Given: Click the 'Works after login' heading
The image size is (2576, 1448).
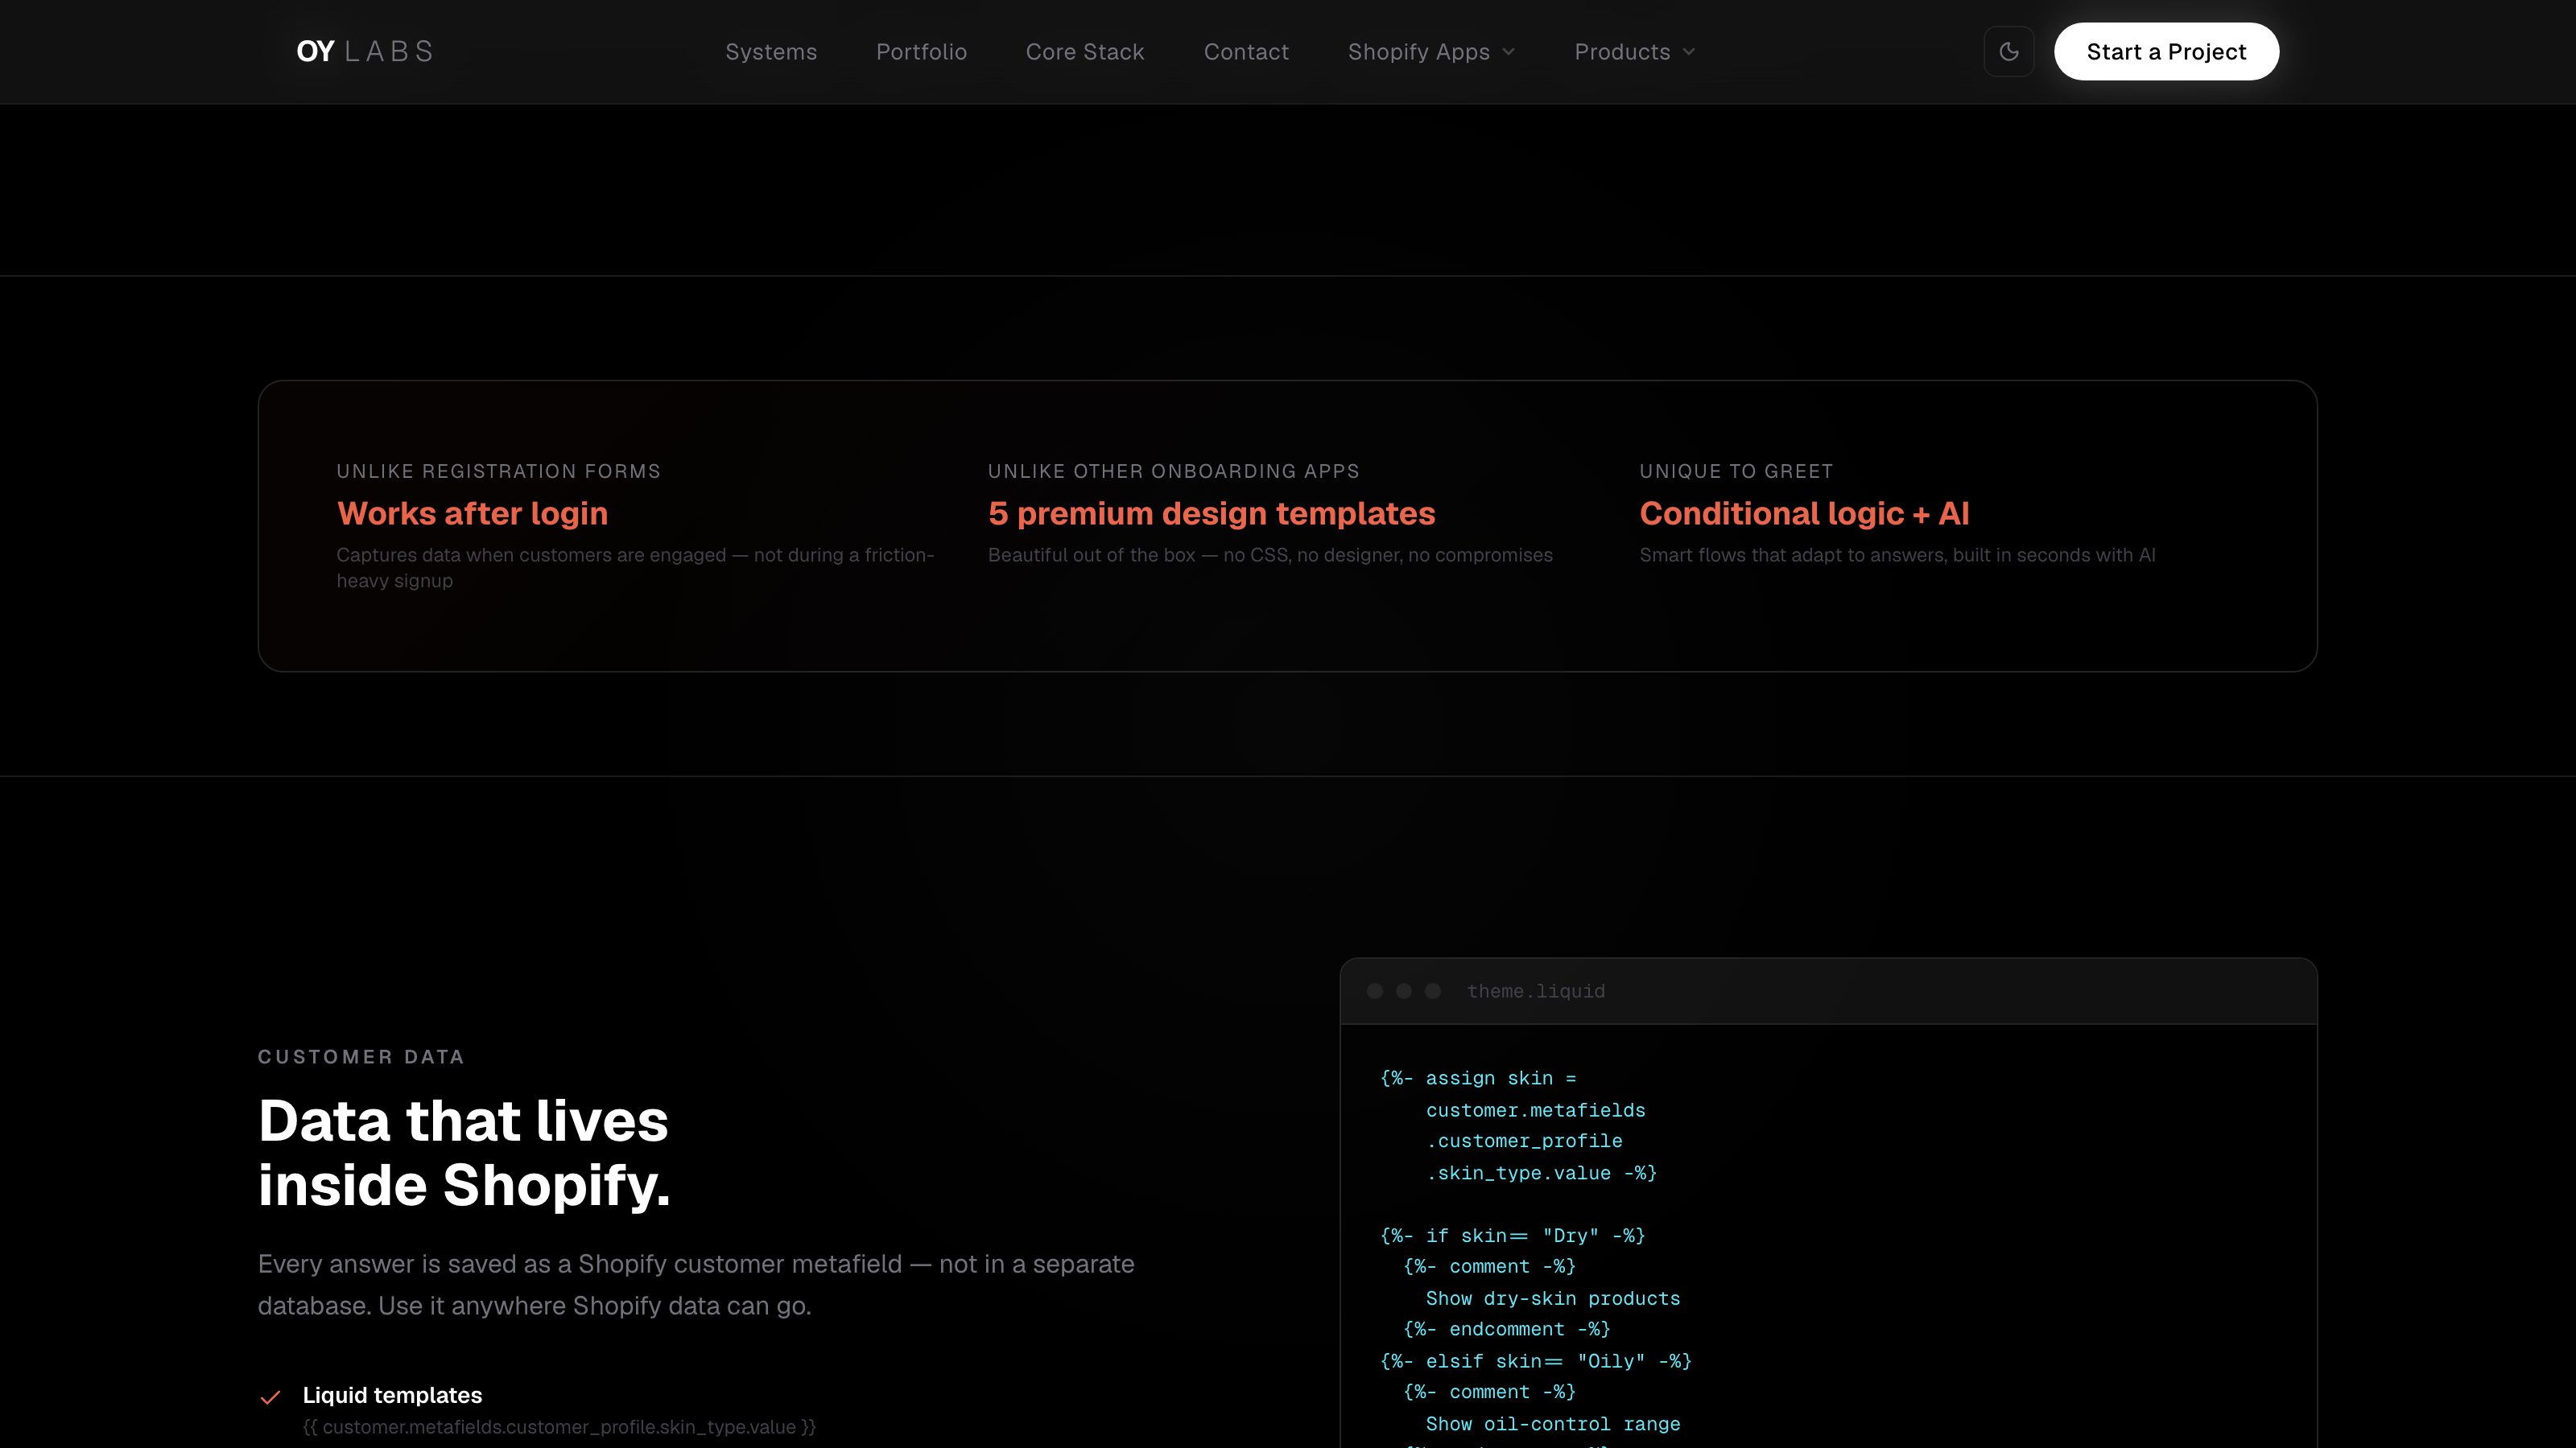Looking at the screenshot, I should click(x=472, y=512).
